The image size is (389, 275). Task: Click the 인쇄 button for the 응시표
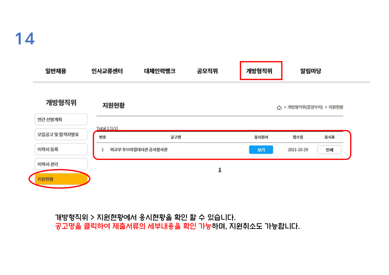point(329,150)
